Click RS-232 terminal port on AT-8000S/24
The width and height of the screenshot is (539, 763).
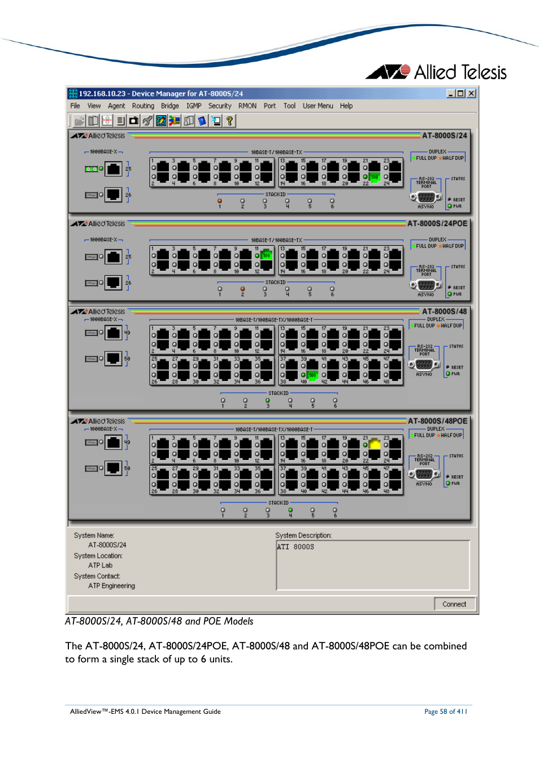click(425, 197)
